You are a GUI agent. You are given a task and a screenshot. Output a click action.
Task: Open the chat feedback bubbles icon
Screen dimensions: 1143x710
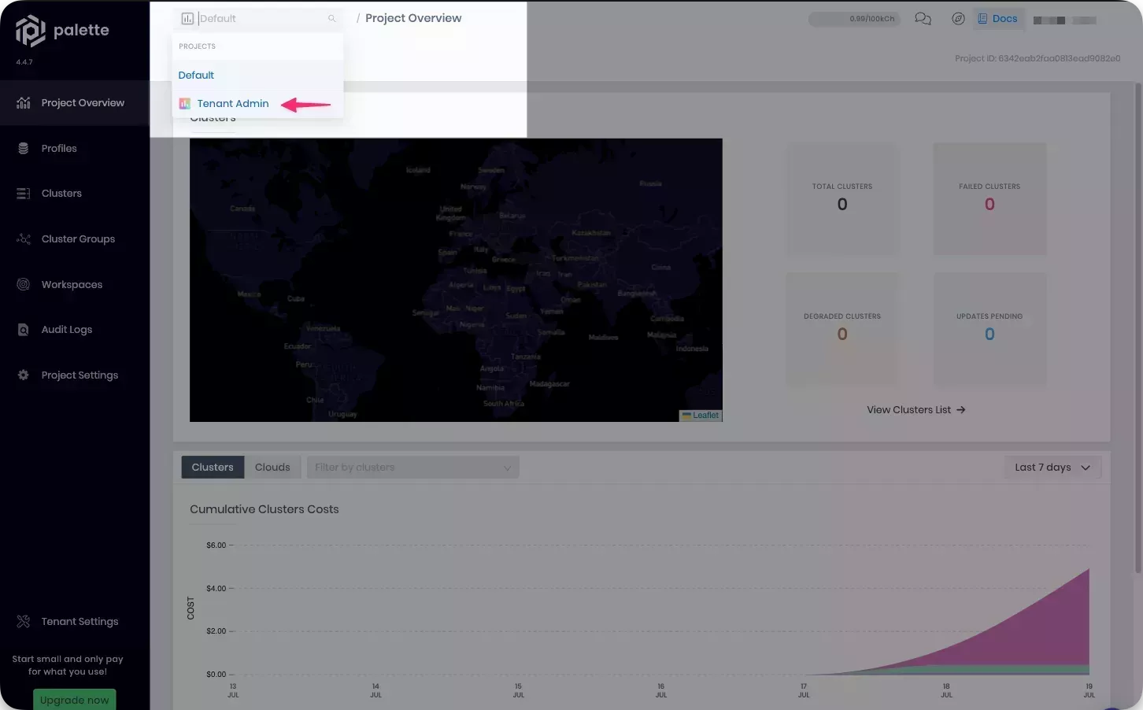[923, 18]
